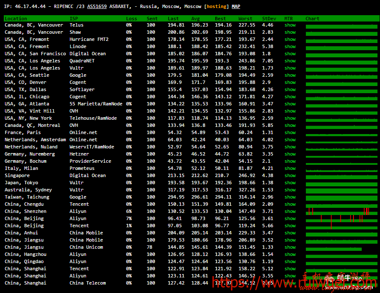Click the Loss column header
Screen dimensions: 380x293
point(131,19)
